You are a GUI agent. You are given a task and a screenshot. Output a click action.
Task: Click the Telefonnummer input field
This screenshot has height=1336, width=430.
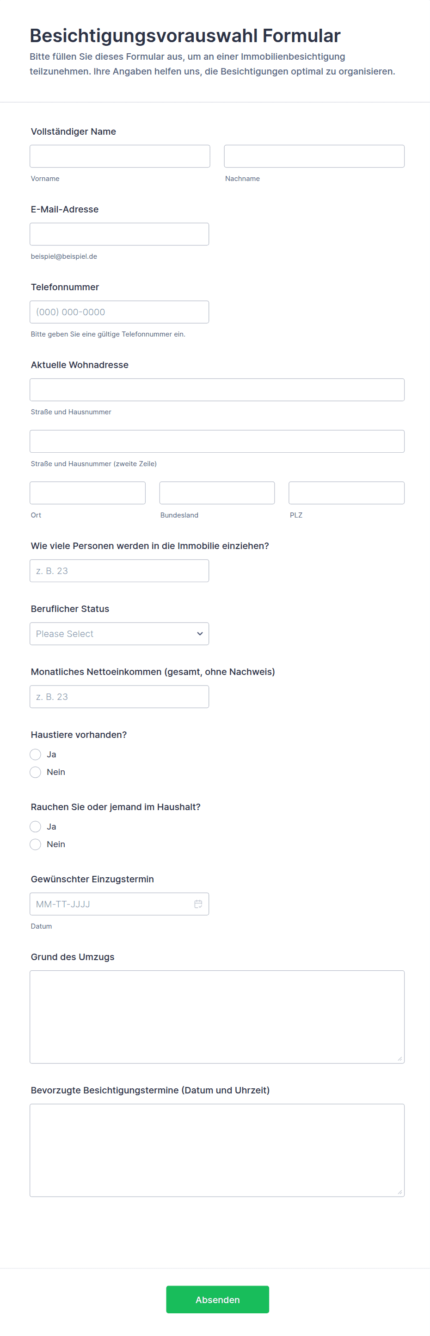[119, 312]
